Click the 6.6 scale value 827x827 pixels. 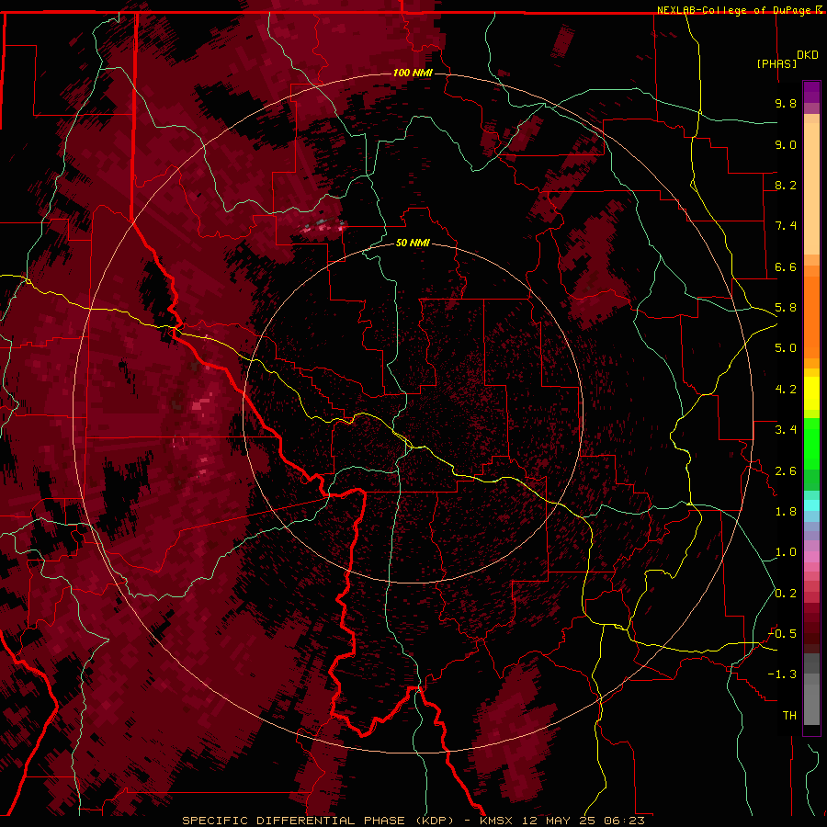786,266
